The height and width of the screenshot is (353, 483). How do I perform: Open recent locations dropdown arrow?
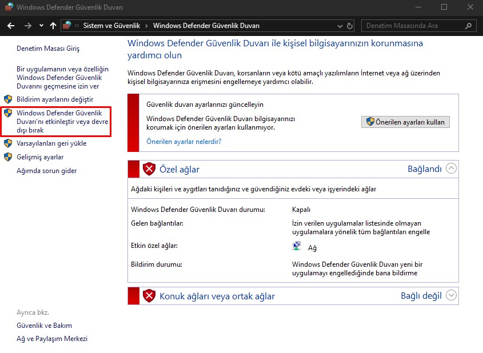click(x=41, y=26)
